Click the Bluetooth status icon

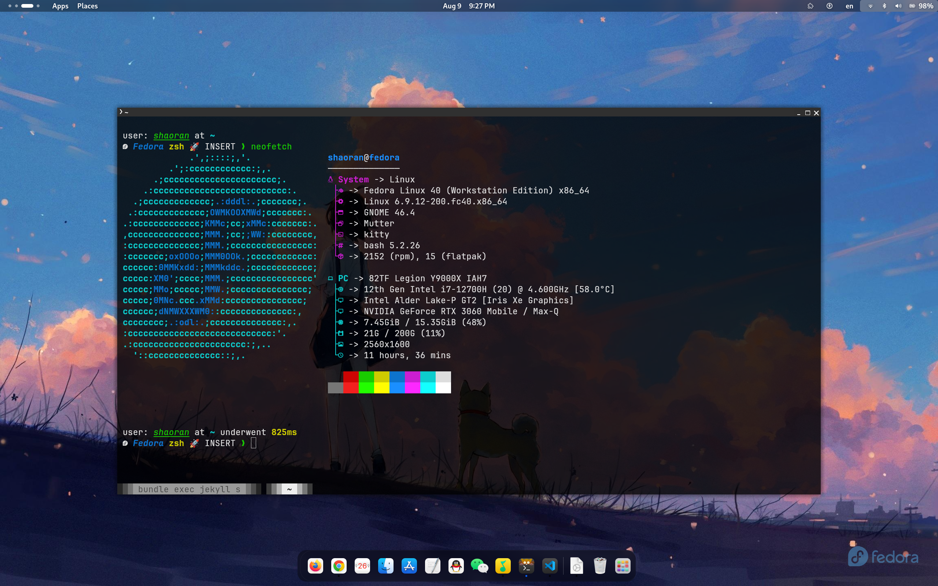point(884,6)
